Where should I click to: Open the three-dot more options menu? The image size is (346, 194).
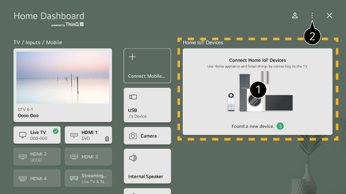(312, 15)
